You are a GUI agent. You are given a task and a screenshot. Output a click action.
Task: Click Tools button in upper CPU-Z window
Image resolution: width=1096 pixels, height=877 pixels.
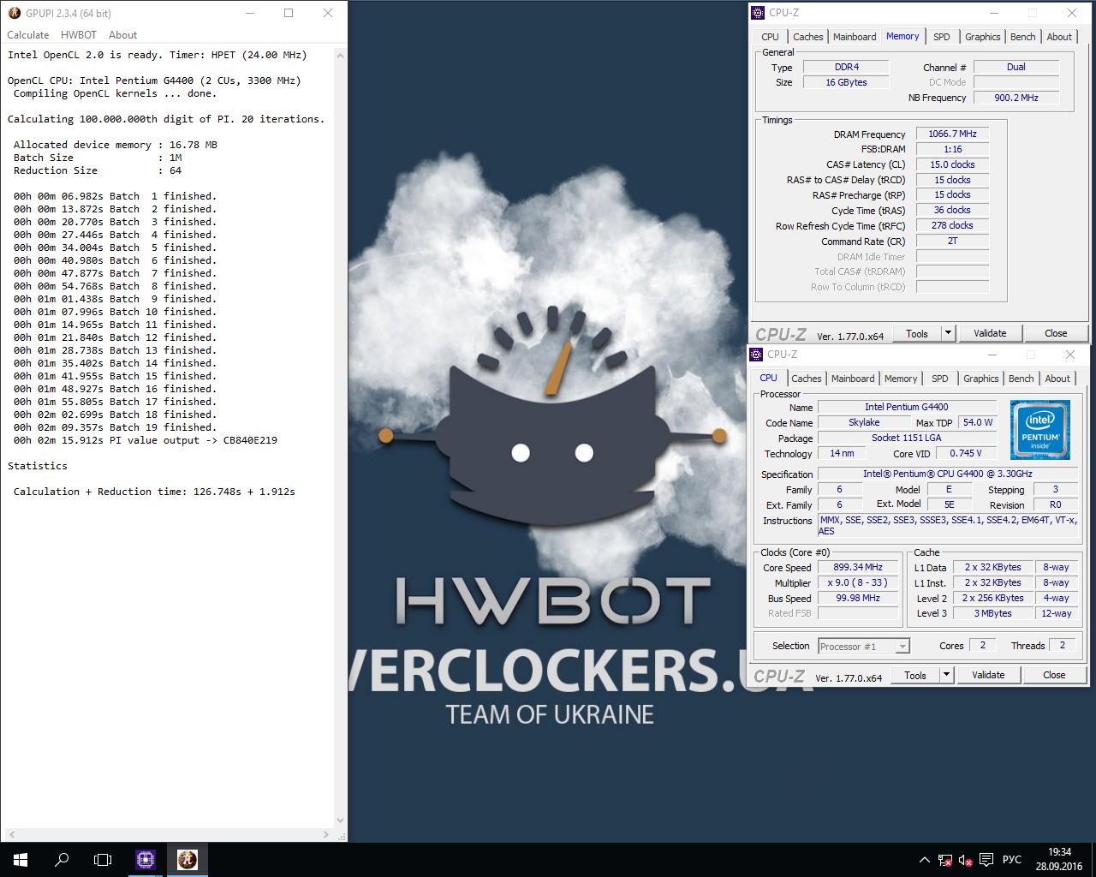pyautogui.click(x=917, y=333)
